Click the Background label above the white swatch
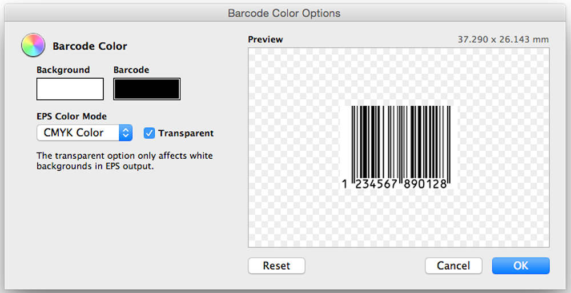 (63, 70)
